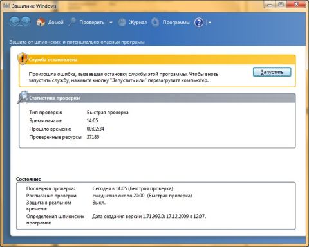Select schedule value ежедневно около 20:00
309x247 pixels.
tap(118, 196)
